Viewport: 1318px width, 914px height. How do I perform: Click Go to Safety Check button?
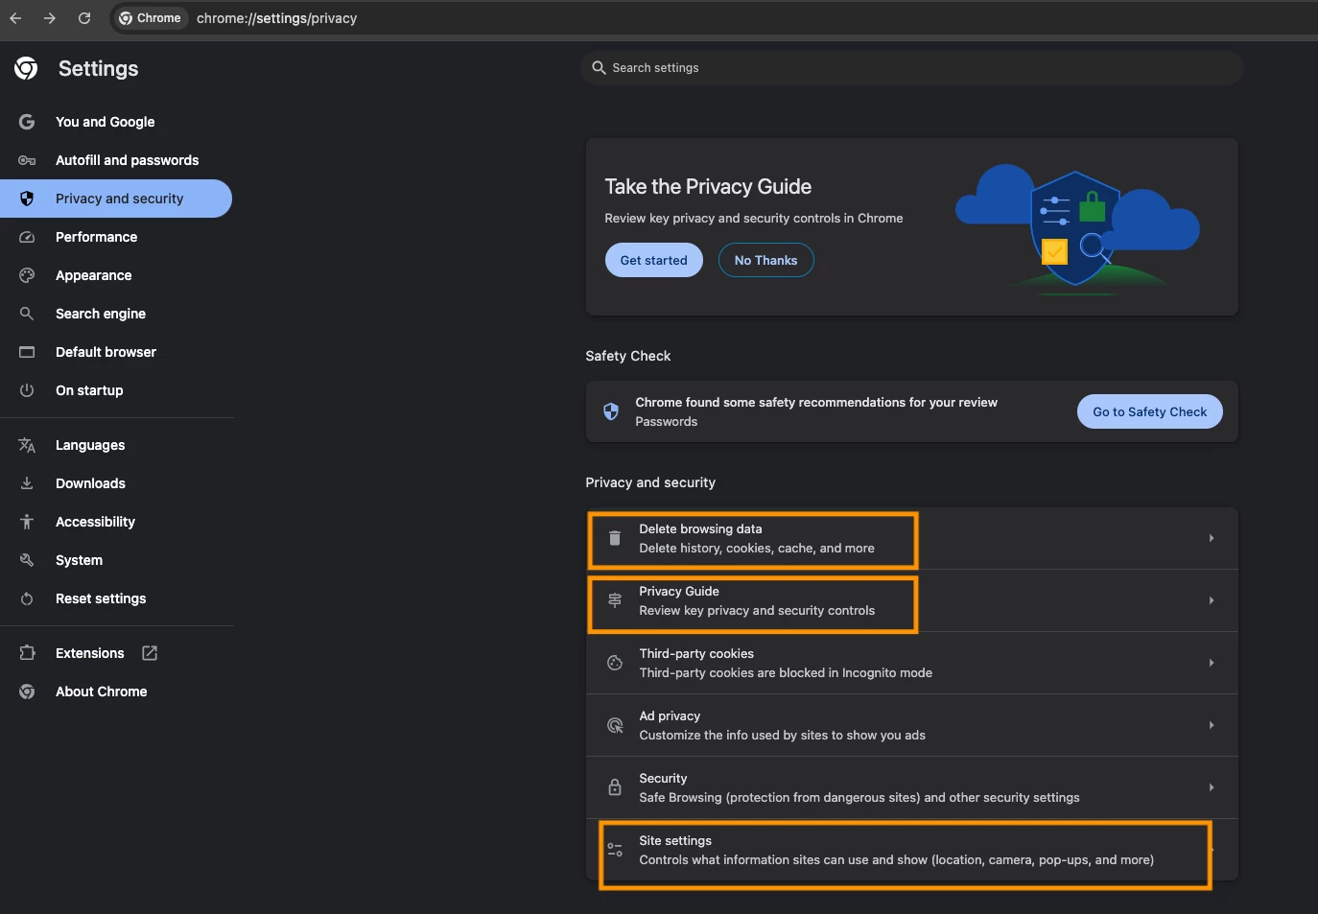(x=1149, y=411)
